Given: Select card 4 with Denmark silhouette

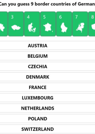Looking at the screenshot, I should (x=32, y=24).
